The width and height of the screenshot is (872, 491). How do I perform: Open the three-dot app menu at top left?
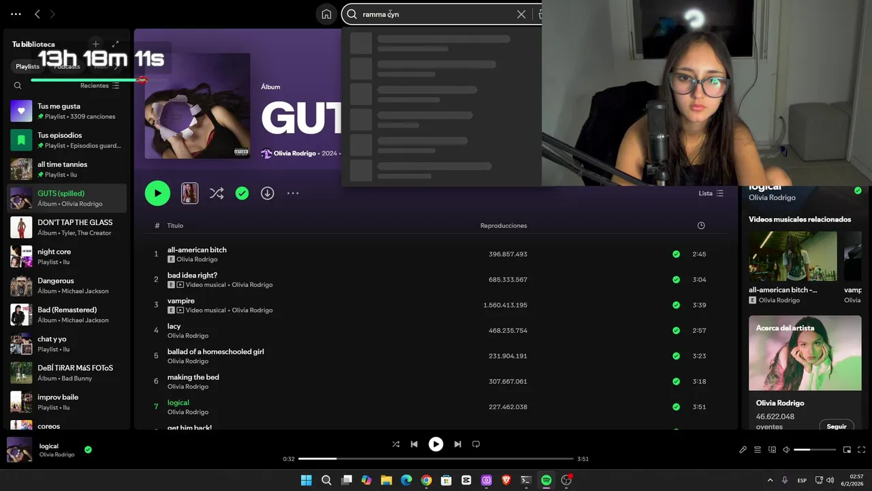pos(16,14)
